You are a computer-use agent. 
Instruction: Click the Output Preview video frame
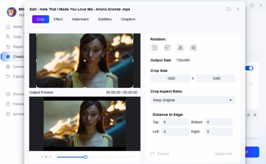[85, 124]
